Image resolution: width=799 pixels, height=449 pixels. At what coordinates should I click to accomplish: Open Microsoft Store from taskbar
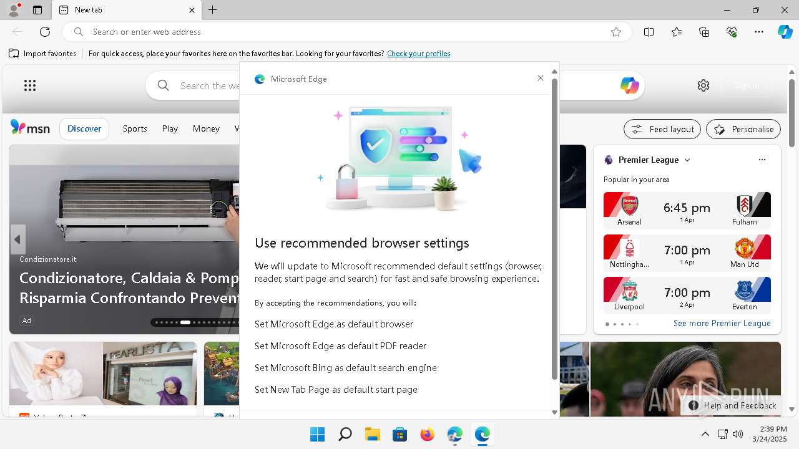pyautogui.click(x=399, y=435)
